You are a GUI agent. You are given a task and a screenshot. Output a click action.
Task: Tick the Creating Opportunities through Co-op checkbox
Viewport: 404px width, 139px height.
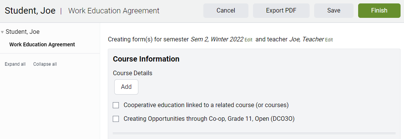coord(116,119)
